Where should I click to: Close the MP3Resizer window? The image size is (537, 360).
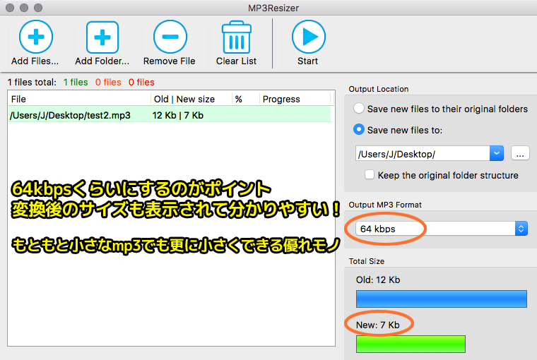[x=10, y=7]
